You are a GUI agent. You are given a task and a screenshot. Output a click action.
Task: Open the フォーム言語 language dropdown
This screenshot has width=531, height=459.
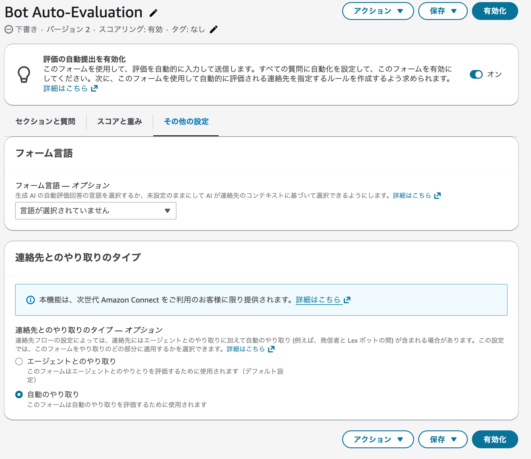pos(95,211)
